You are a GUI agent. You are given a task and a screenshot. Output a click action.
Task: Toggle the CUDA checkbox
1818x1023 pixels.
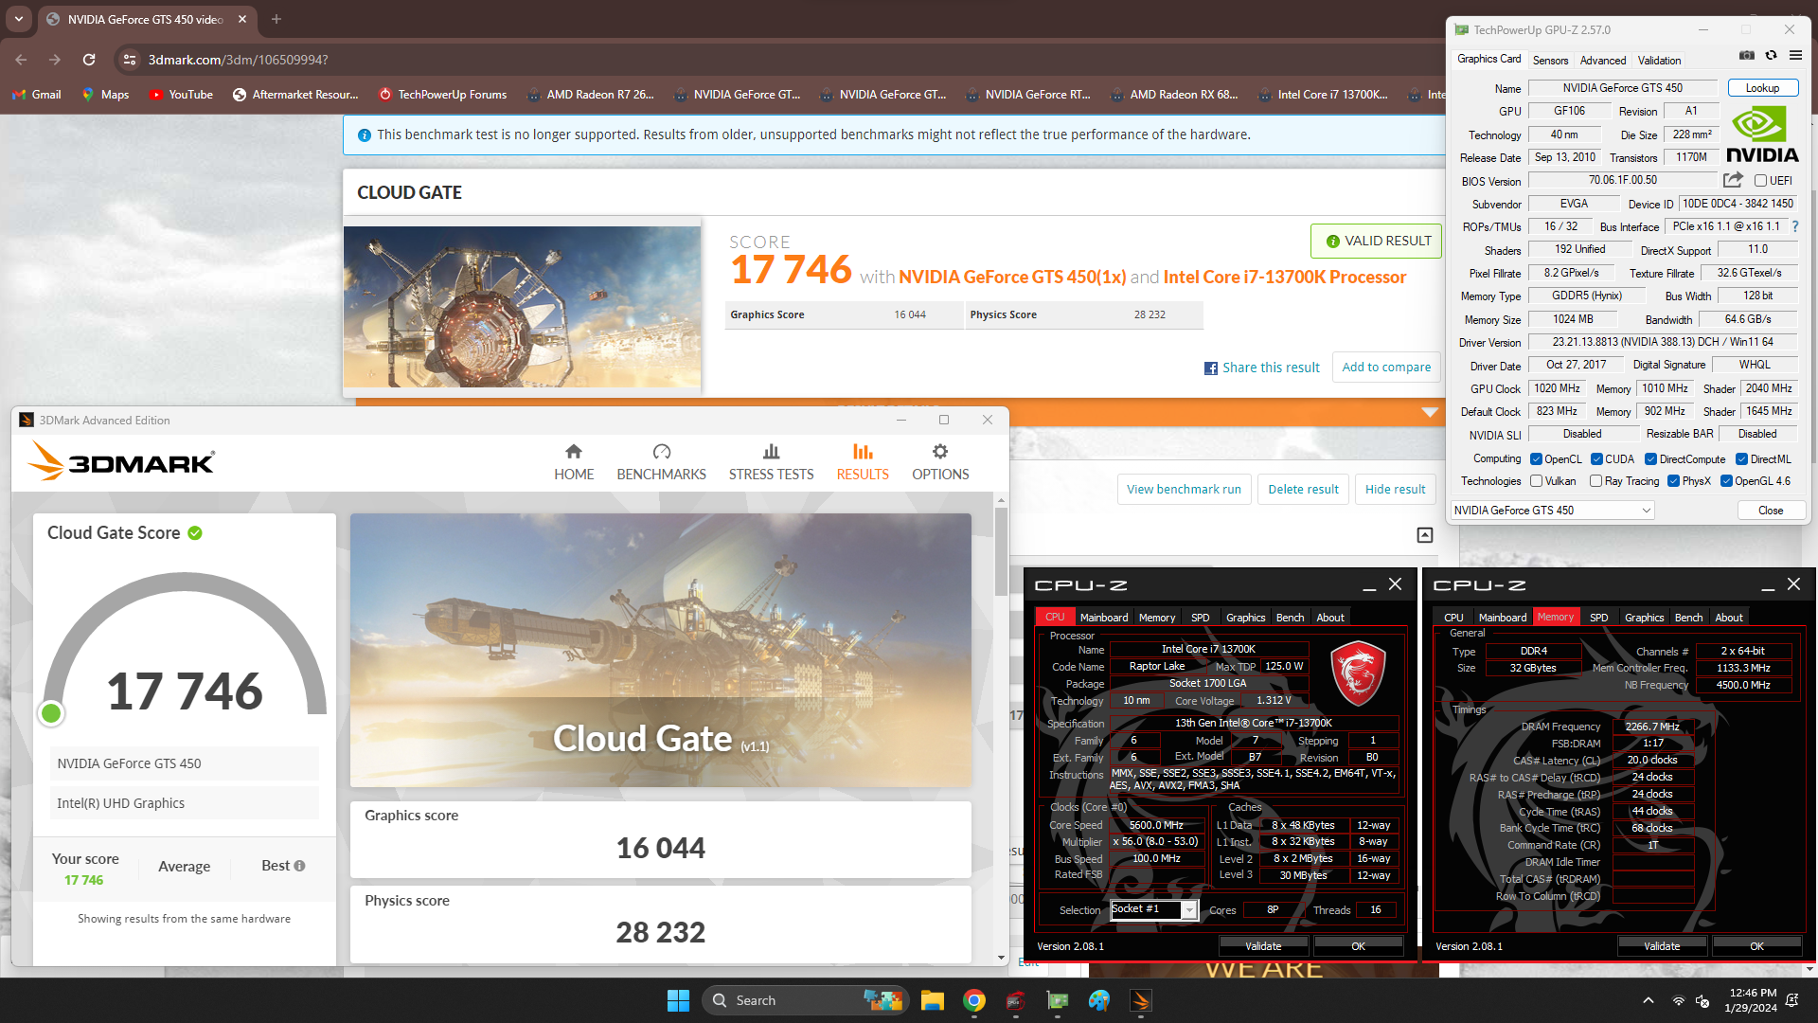click(1596, 458)
